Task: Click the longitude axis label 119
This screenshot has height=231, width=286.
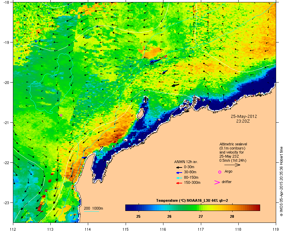Action: (x=276, y=229)
